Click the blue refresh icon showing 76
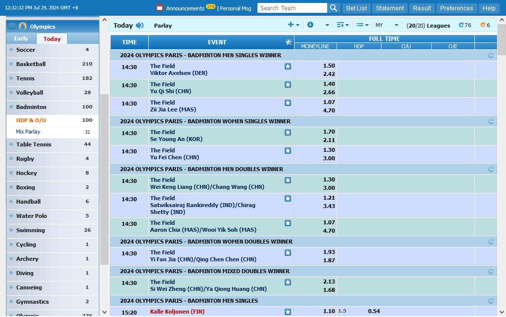The image size is (506, 317). coord(461,25)
